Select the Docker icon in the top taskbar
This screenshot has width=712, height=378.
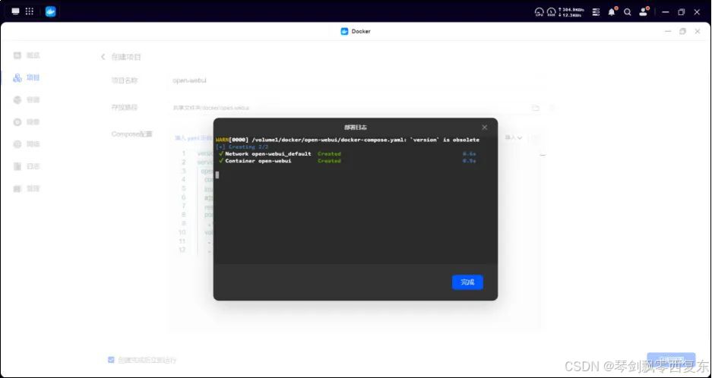coord(50,11)
